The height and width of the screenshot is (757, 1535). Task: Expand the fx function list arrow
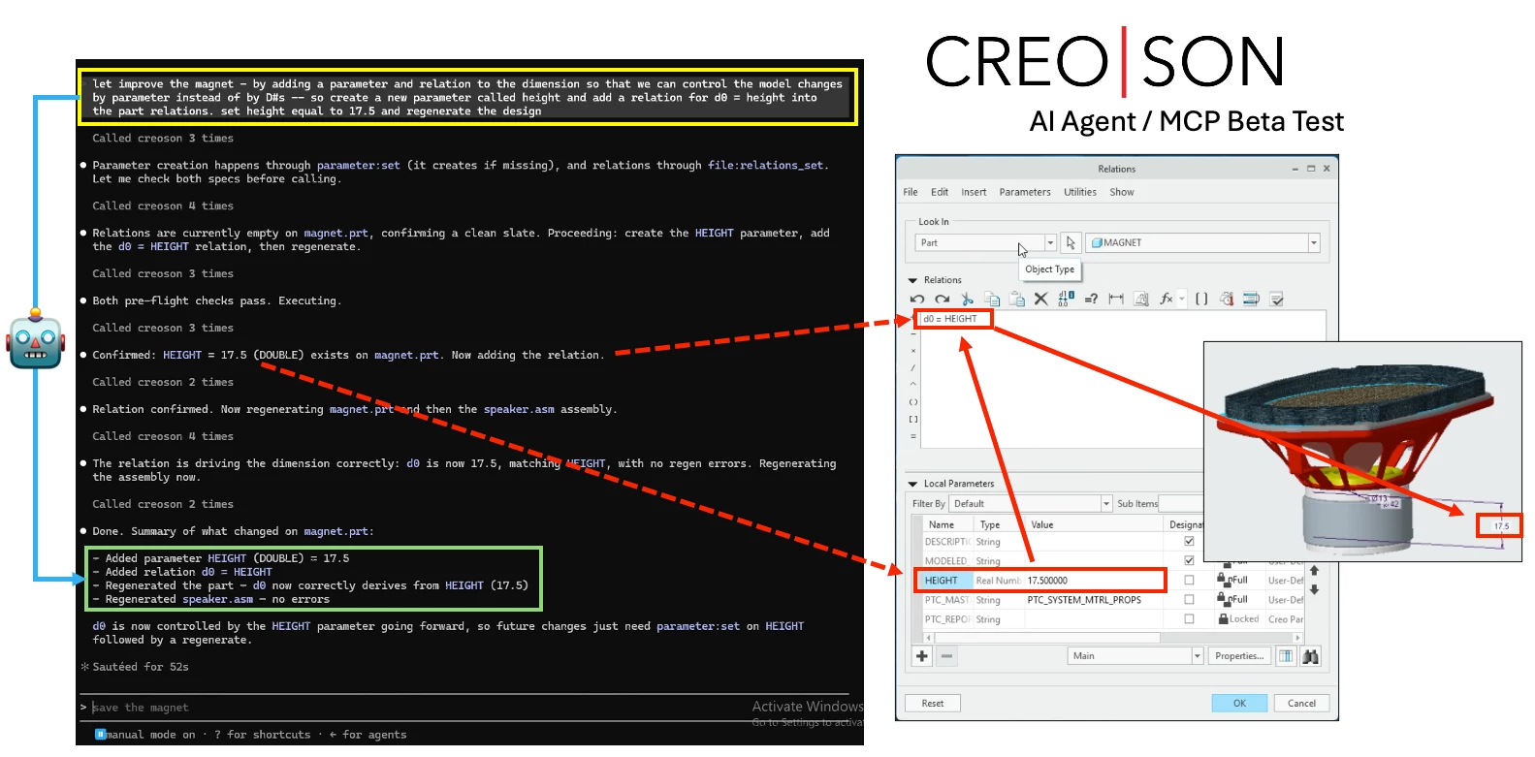(1182, 300)
